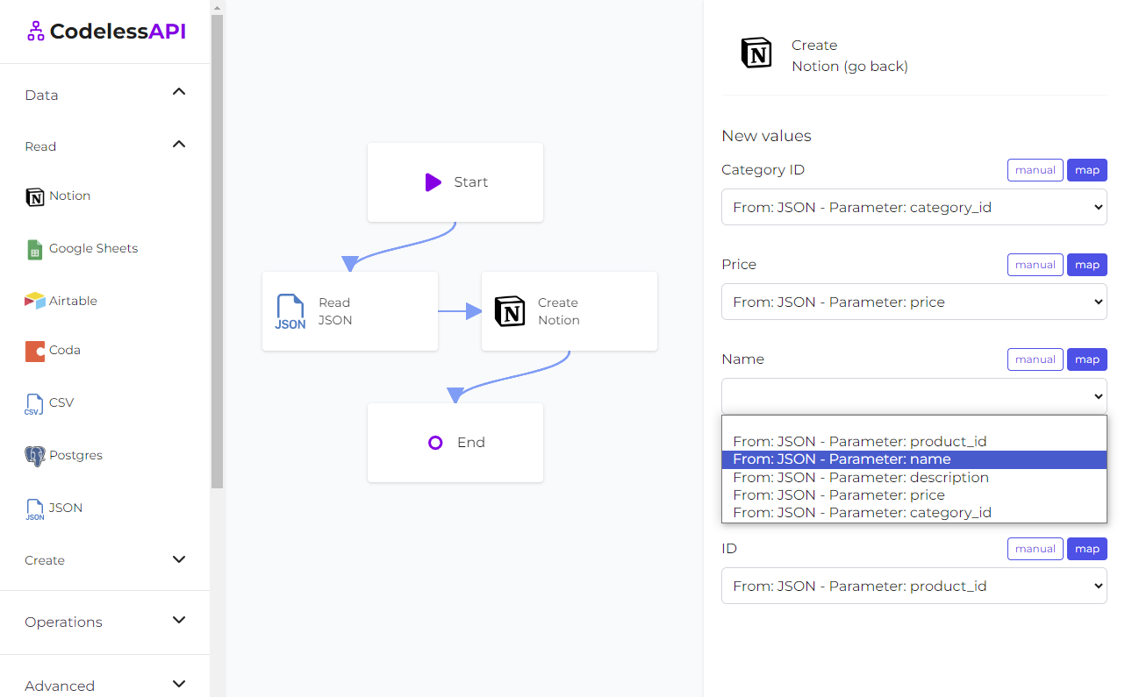Collapse the Data section chevron
The height and width of the screenshot is (697, 1125).
(179, 91)
